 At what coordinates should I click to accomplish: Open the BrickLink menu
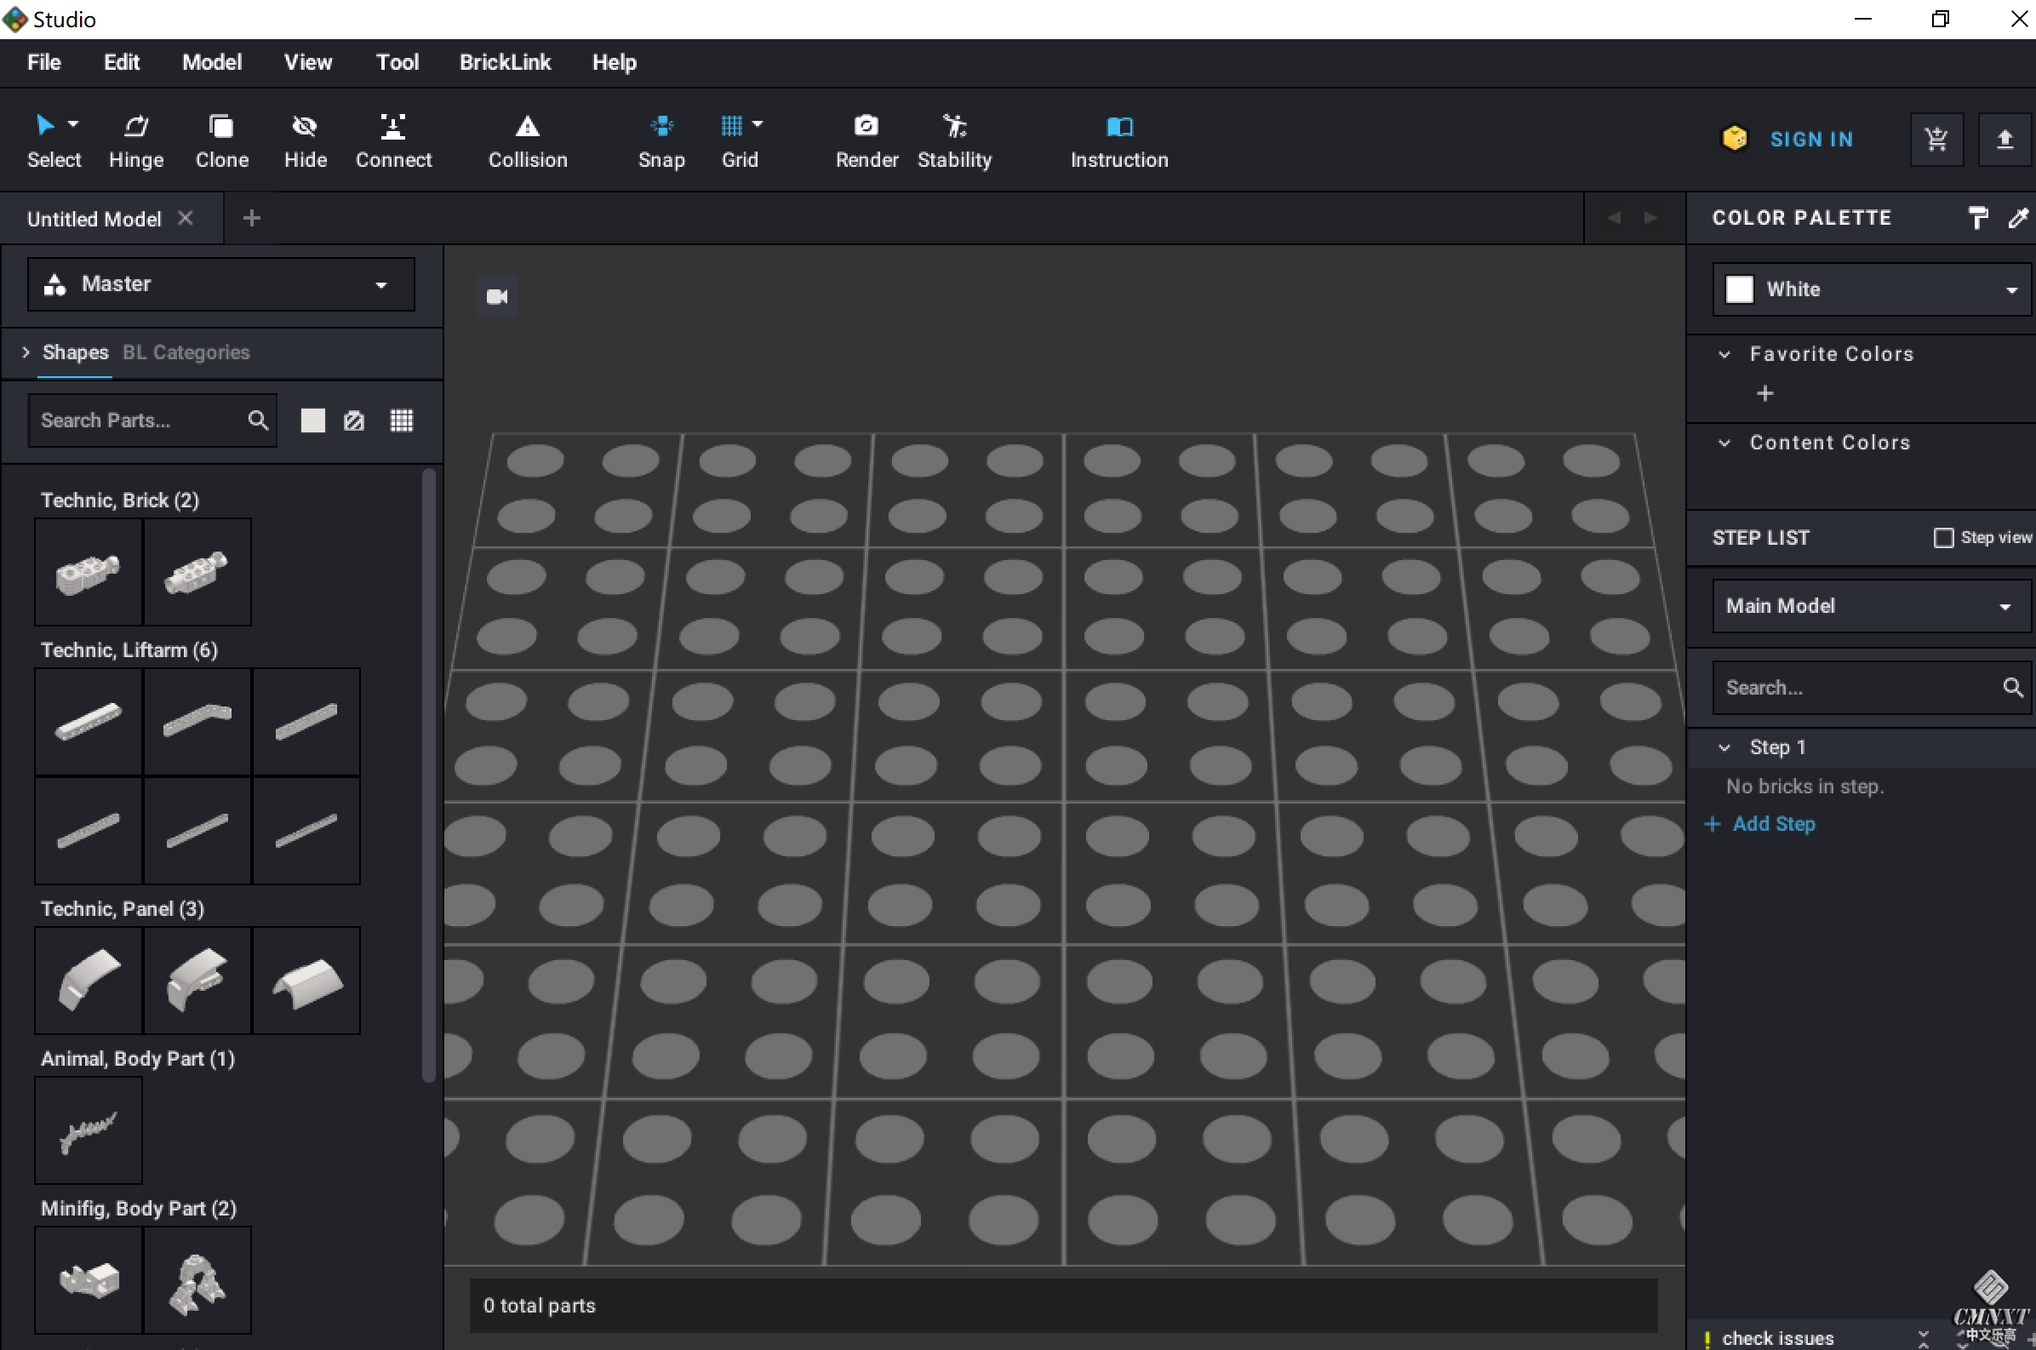point(505,62)
